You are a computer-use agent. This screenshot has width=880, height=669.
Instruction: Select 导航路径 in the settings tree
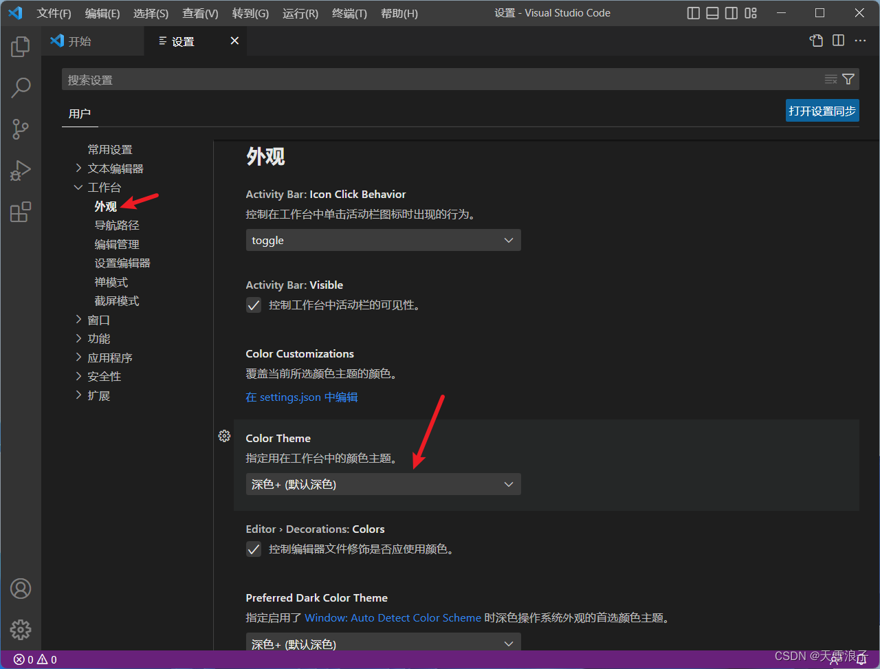[117, 225]
